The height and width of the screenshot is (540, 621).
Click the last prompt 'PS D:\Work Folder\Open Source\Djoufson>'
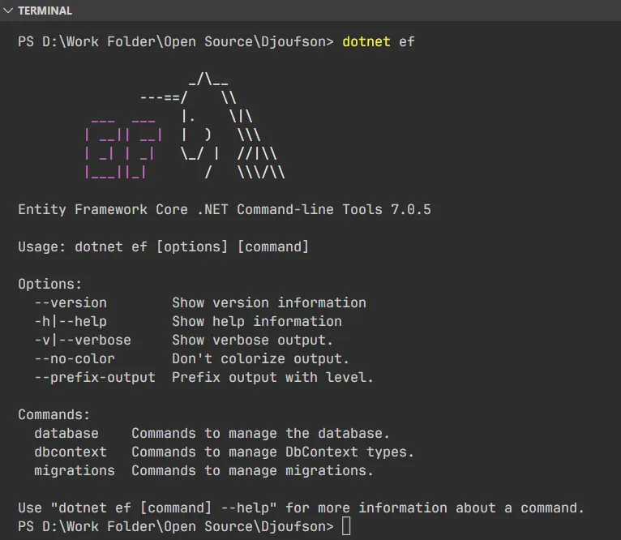point(176,526)
